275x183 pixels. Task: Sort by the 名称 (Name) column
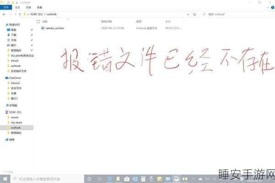pos(45,22)
